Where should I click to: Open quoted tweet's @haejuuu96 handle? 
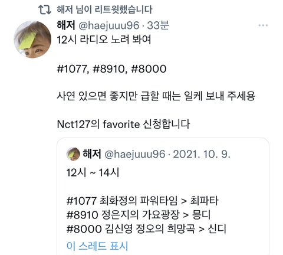click(134, 154)
